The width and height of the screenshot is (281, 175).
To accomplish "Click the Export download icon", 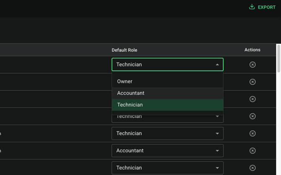I will 252,7.
